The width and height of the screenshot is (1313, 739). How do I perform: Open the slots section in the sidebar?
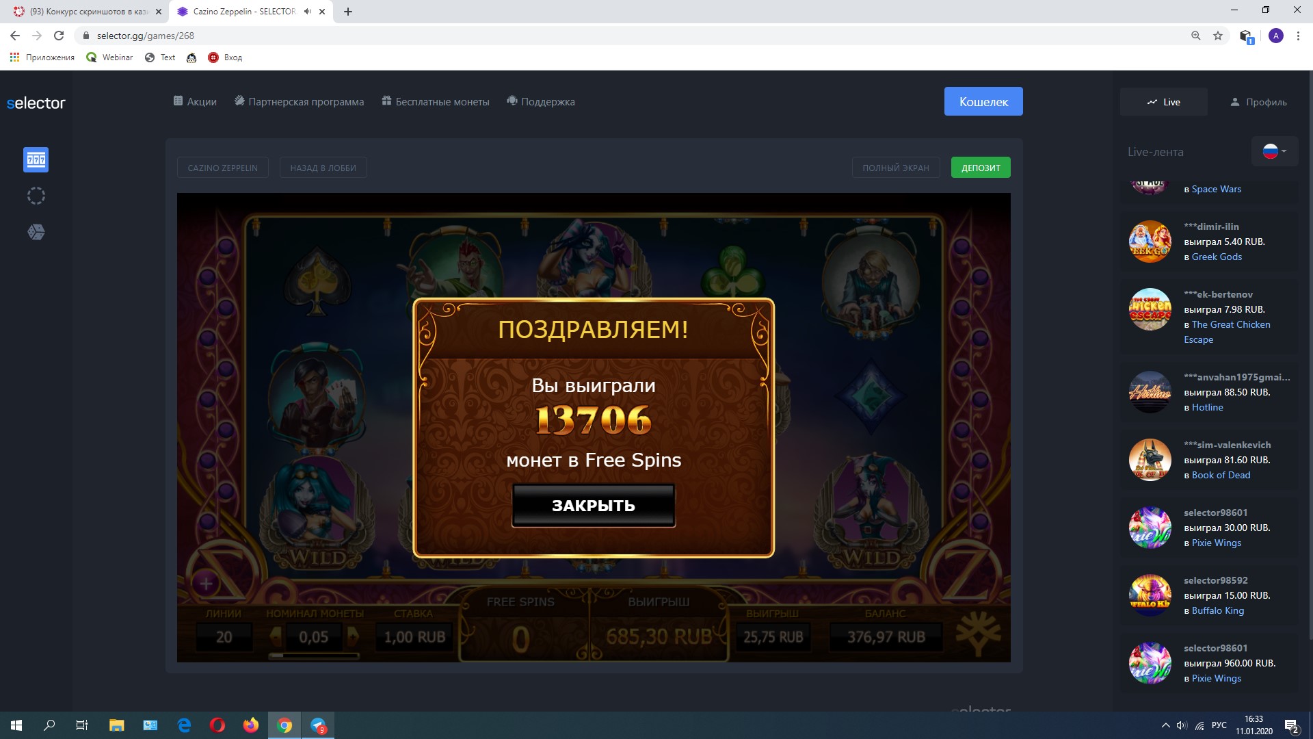click(36, 160)
